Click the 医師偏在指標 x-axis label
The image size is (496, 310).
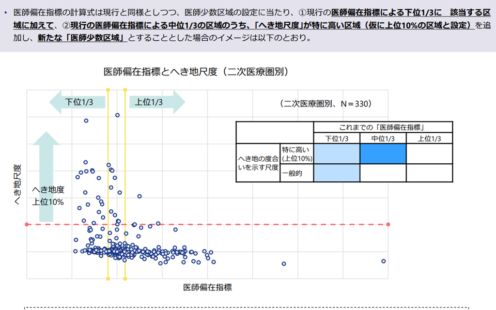208,287
